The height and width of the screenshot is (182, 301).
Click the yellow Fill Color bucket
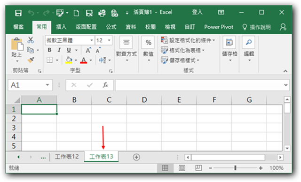pyautogui.click(x=69, y=60)
